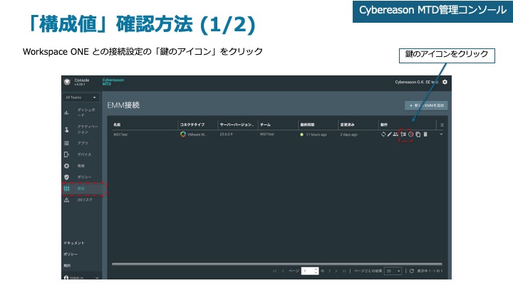The image size is (513, 288).
Task: Open the All Teams dropdown
Action: (81, 97)
